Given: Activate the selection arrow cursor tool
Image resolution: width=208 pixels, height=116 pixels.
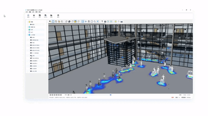Looking at the screenshot, I should (83, 22).
